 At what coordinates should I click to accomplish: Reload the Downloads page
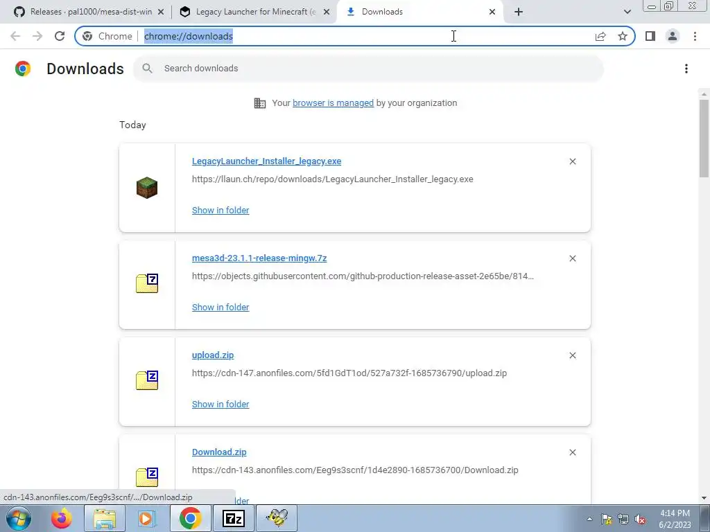[x=60, y=36]
